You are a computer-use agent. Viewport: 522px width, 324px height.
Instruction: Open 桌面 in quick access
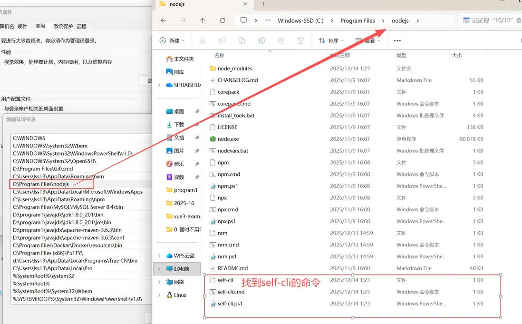[x=175, y=111]
